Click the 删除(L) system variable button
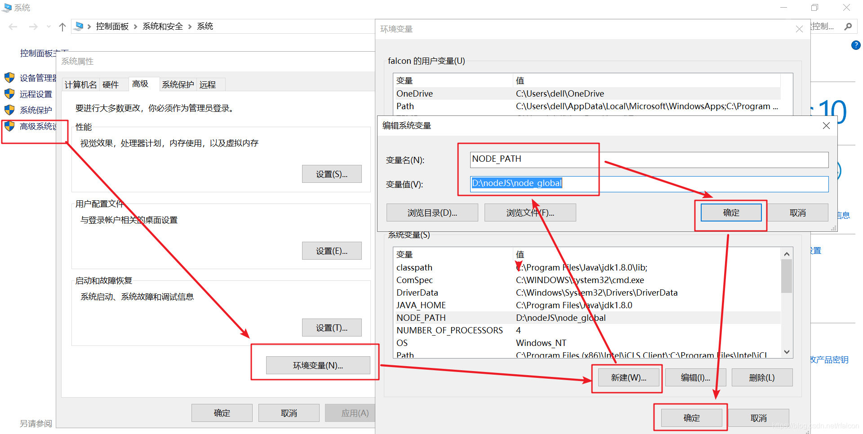This screenshot has width=863, height=434. (762, 377)
